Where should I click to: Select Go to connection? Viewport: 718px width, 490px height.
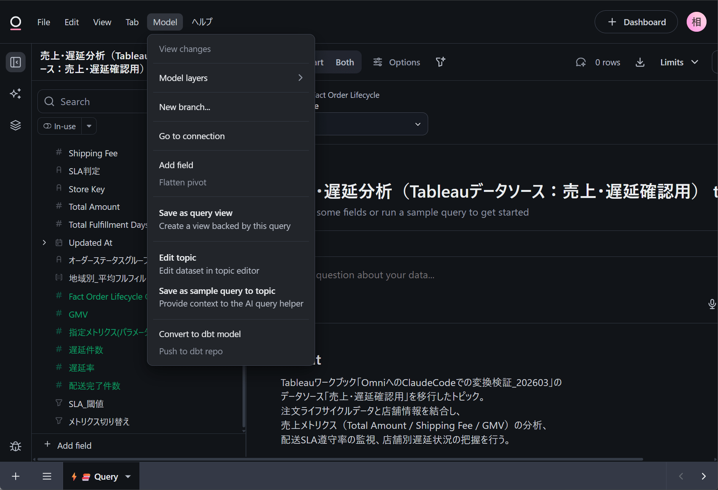(x=231, y=136)
